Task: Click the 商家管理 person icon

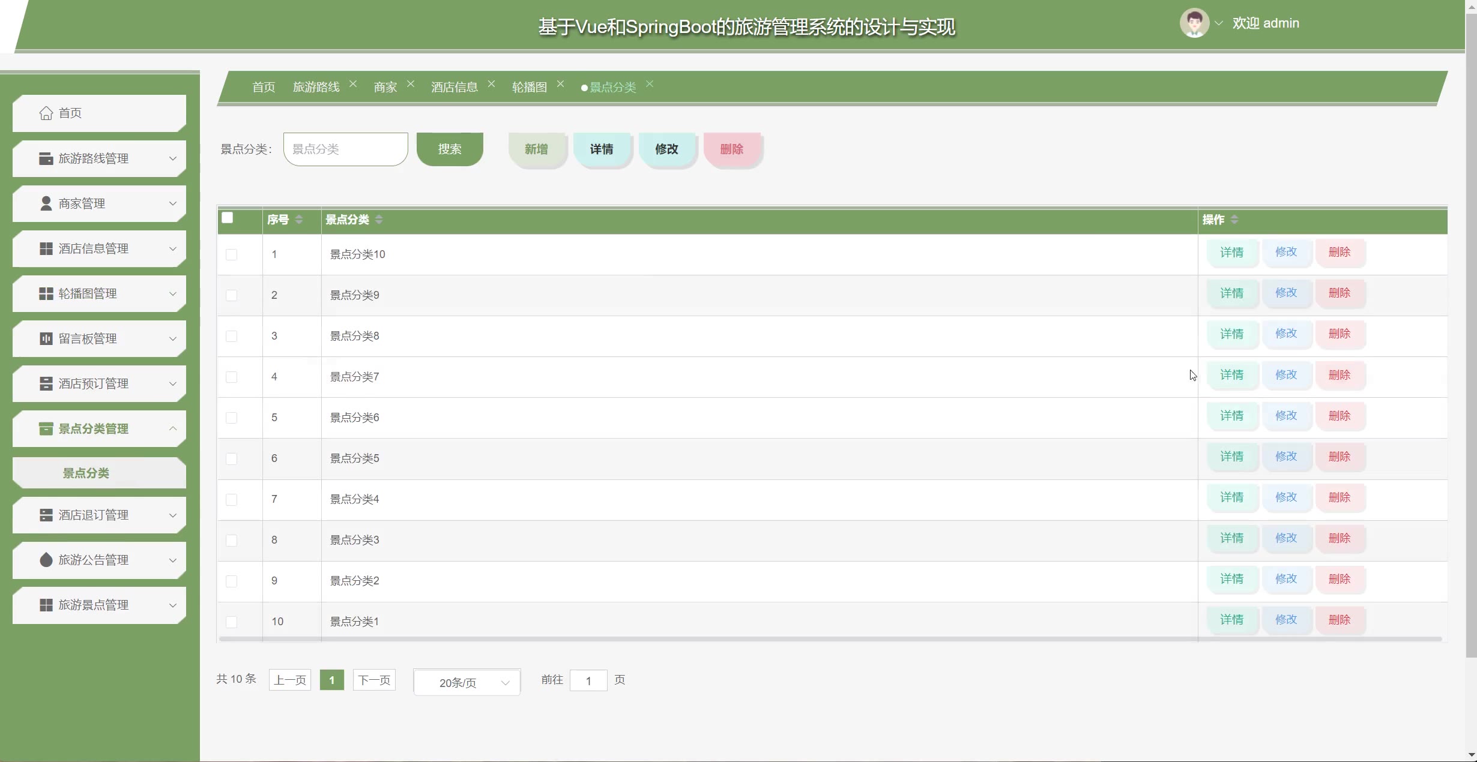Action: 46,203
